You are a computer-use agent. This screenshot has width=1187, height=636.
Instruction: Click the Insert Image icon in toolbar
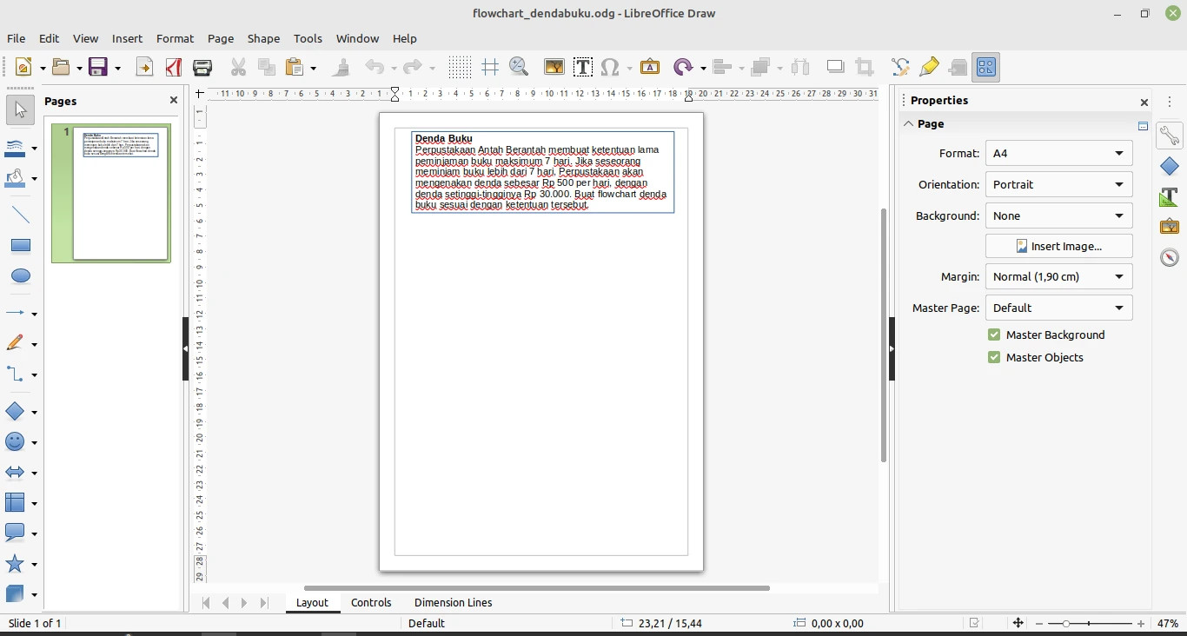[x=554, y=67]
